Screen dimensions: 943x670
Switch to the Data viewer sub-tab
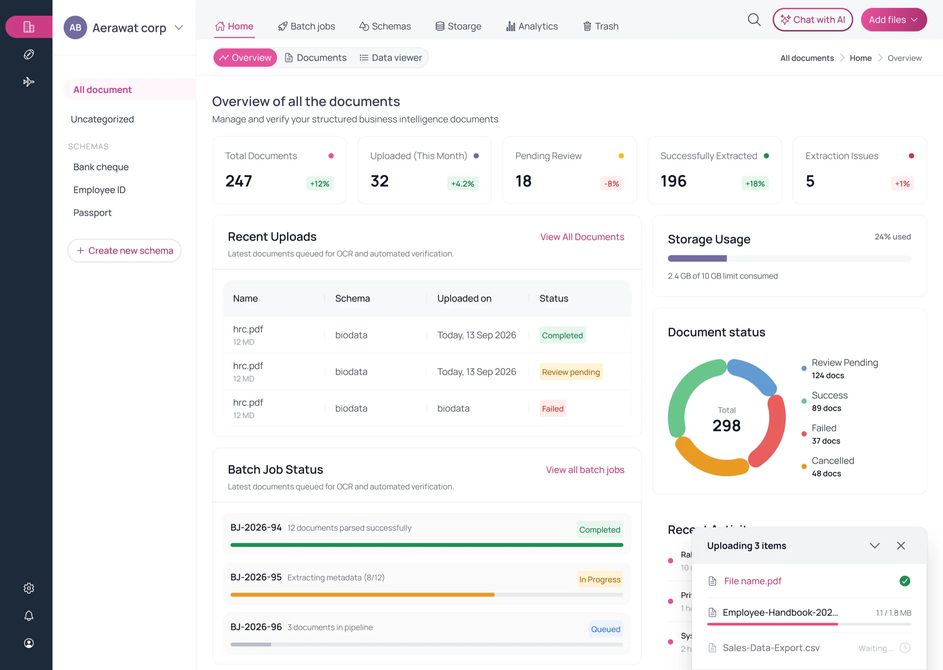391,58
